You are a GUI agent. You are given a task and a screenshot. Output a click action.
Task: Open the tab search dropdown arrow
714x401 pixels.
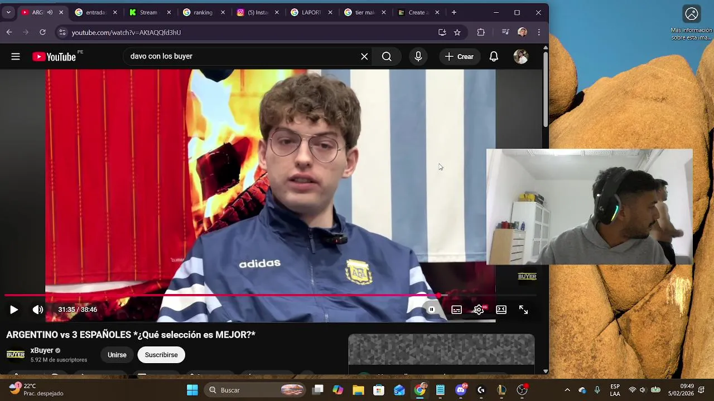point(8,12)
